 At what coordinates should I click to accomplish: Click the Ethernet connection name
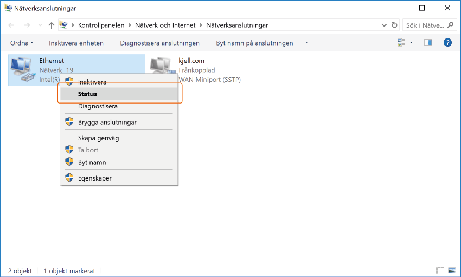pos(52,61)
